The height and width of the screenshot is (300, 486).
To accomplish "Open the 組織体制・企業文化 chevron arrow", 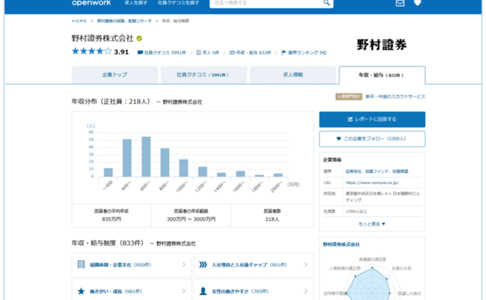I will tap(184, 265).
